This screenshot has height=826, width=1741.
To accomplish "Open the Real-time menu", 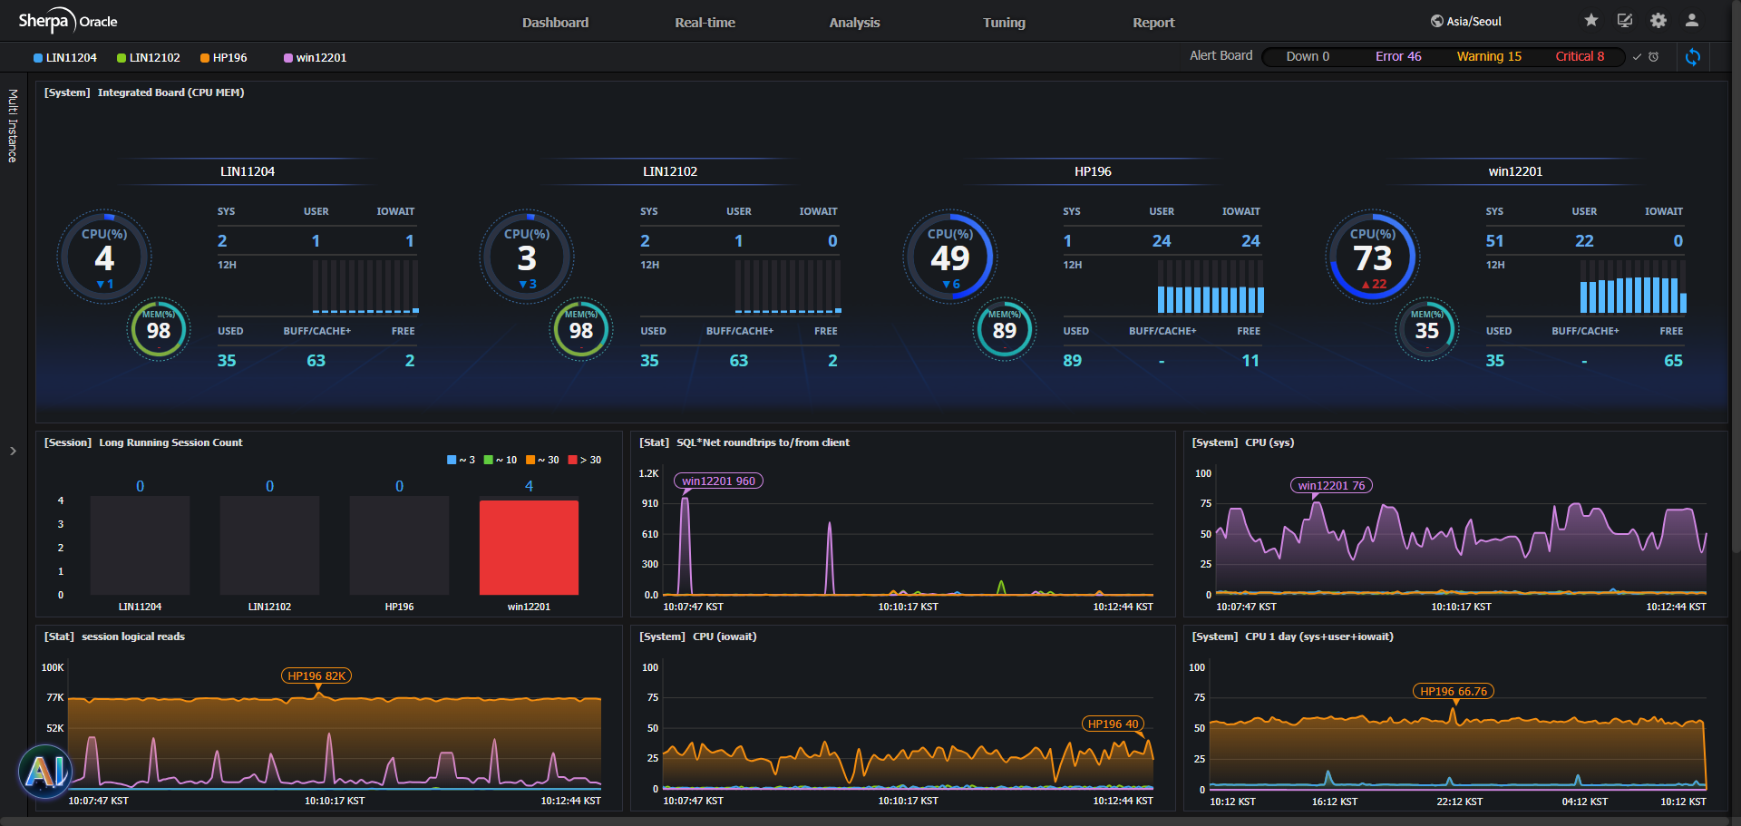I will 705,23.
